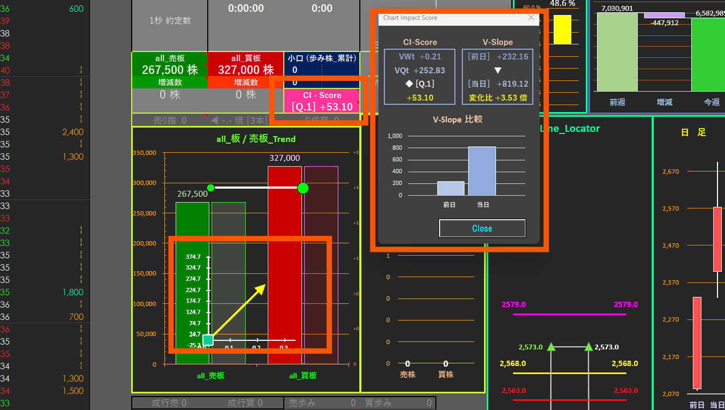Viewport: 725px width, 410px height.
Task: Click the yellow 48.6 % bar
Action: pyautogui.click(x=562, y=29)
